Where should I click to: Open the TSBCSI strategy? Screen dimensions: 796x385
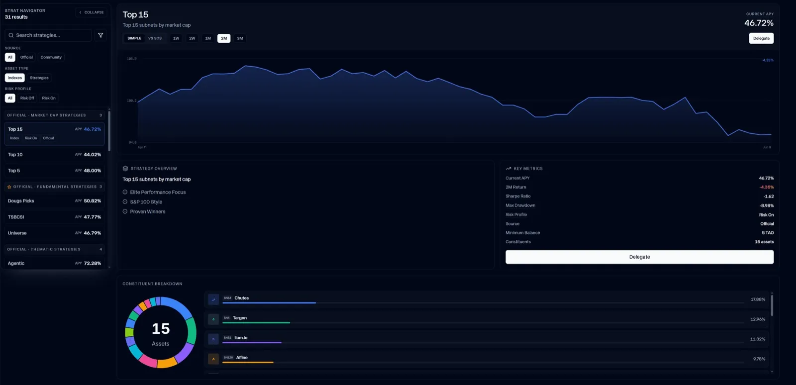pyautogui.click(x=55, y=217)
